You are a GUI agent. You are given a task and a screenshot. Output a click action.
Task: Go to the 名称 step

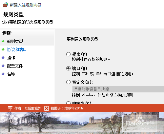[11, 74]
